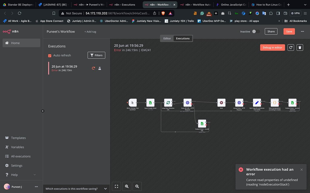Open All executions from sidebar

click(21, 156)
